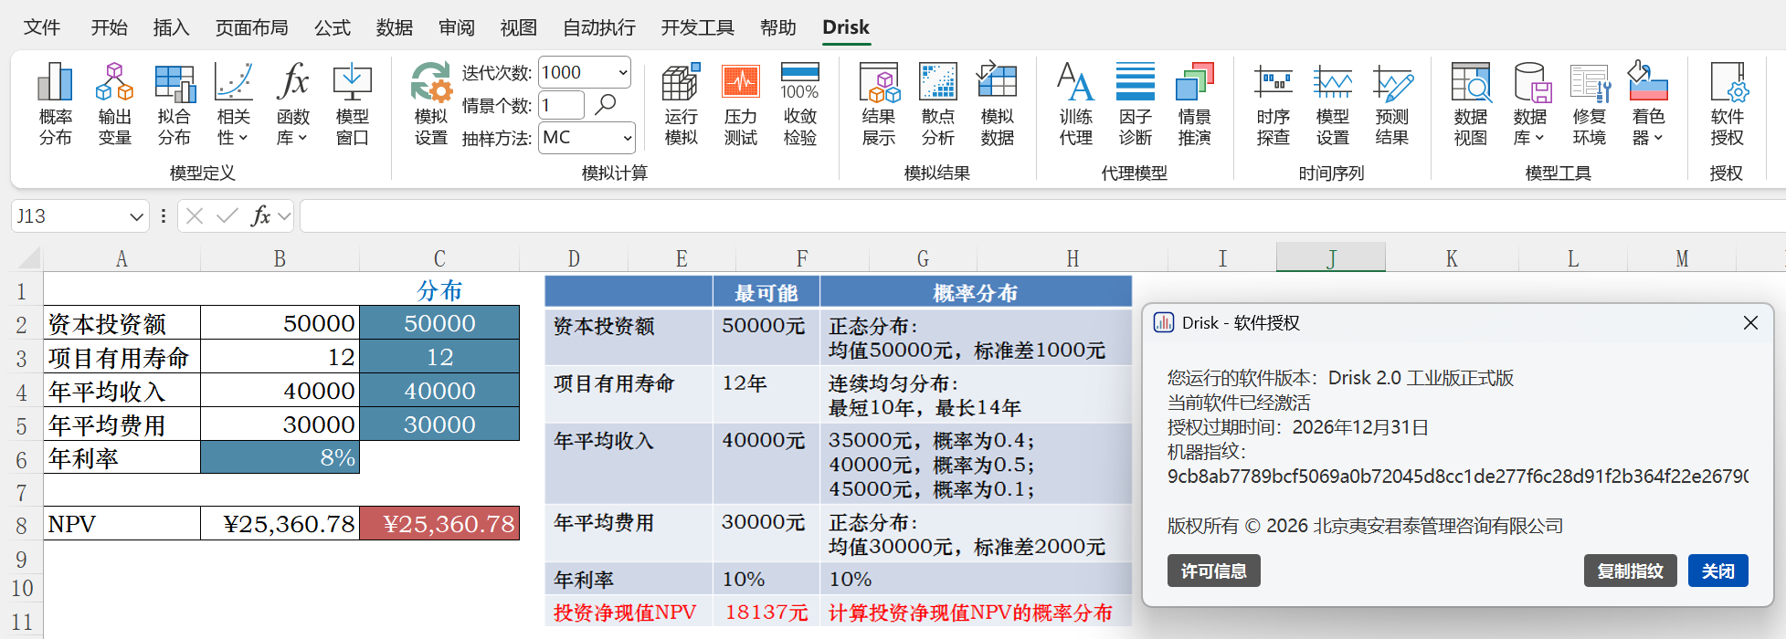Switch to the 页面布局 Page Layout tab
This screenshot has height=639, width=1786.
pyautogui.click(x=252, y=27)
